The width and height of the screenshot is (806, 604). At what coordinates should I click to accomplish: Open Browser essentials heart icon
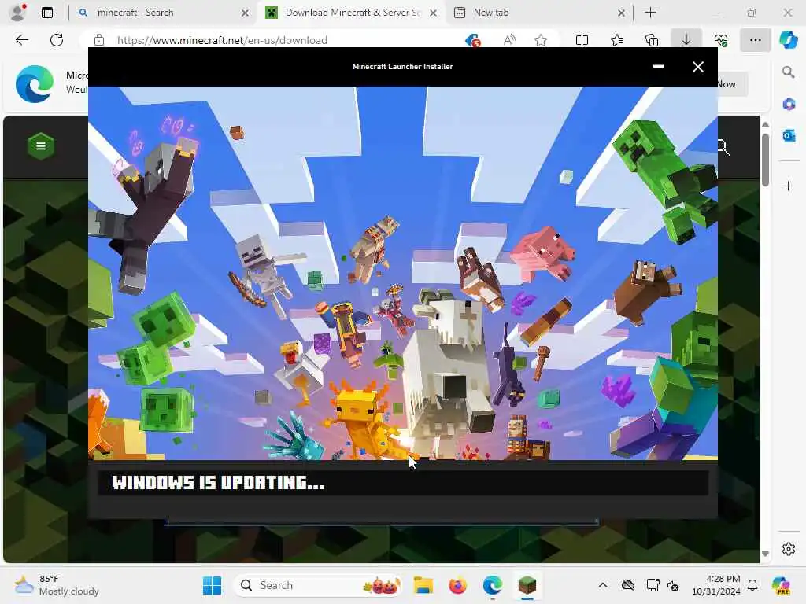pyautogui.click(x=721, y=40)
